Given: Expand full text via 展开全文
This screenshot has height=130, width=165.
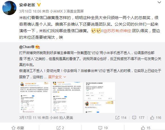Looking at the screenshot, I should point(57,77).
